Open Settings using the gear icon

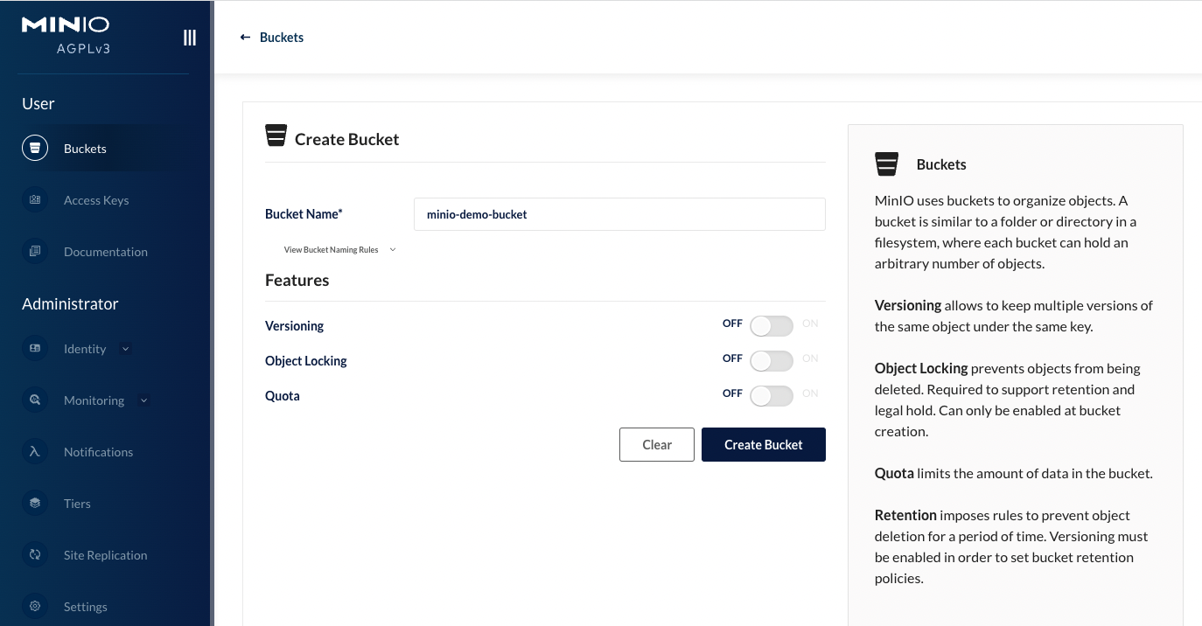(35, 606)
